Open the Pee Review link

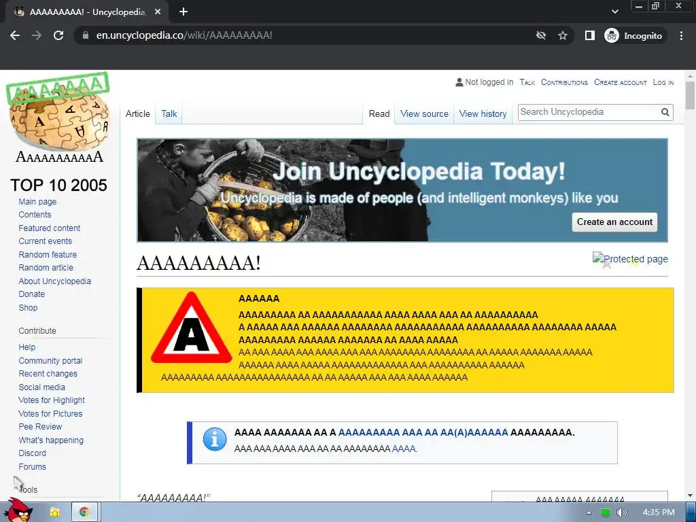pyautogui.click(x=40, y=427)
